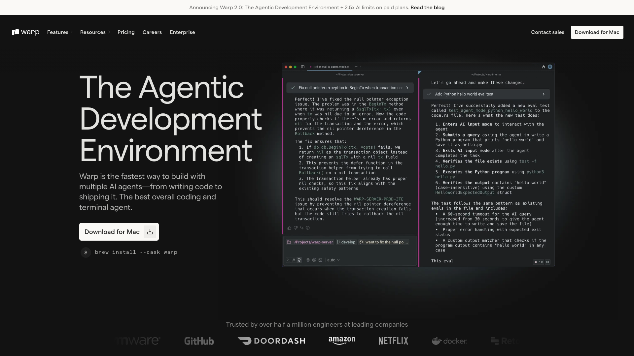Click the hero Download for Mac button
This screenshot has width=634, height=356.
click(x=119, y=232)
